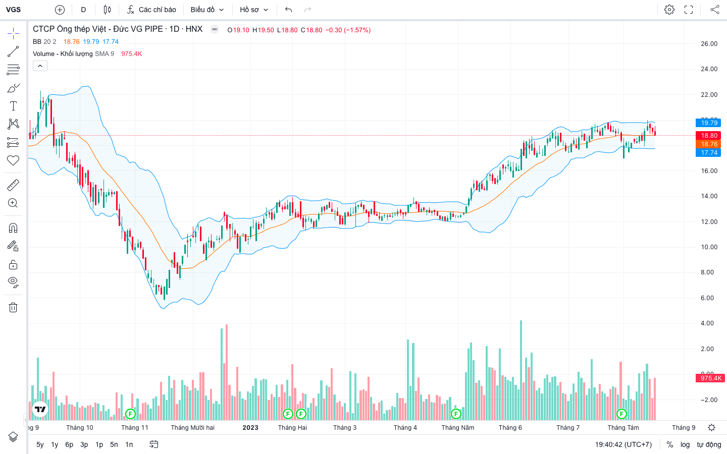Open the object tree layers panel
Screen dimensions: 727x454
[x=13, y=437]
